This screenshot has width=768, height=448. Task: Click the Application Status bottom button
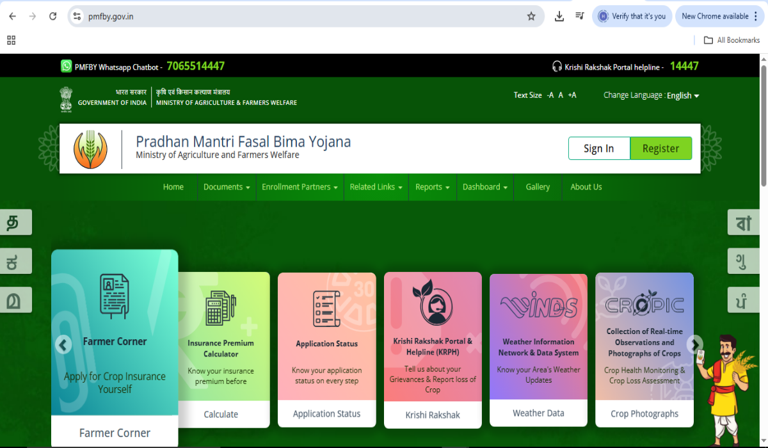(326, 413)
